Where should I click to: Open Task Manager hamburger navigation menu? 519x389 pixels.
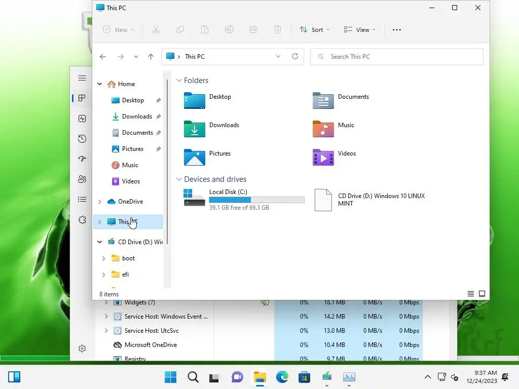[x=82, y=78]
